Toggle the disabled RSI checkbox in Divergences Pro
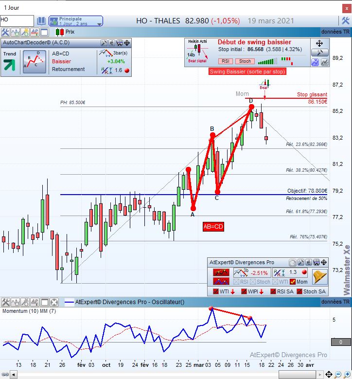This screenshot has width=352, height=379. pyautogui.click(x=236, y=282)
